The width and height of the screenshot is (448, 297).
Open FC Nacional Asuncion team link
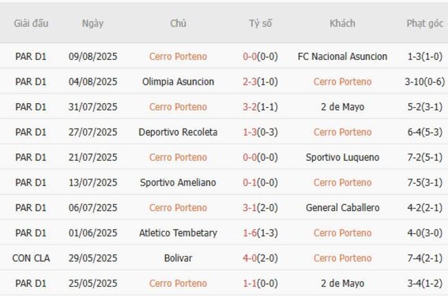click(343, 56)
